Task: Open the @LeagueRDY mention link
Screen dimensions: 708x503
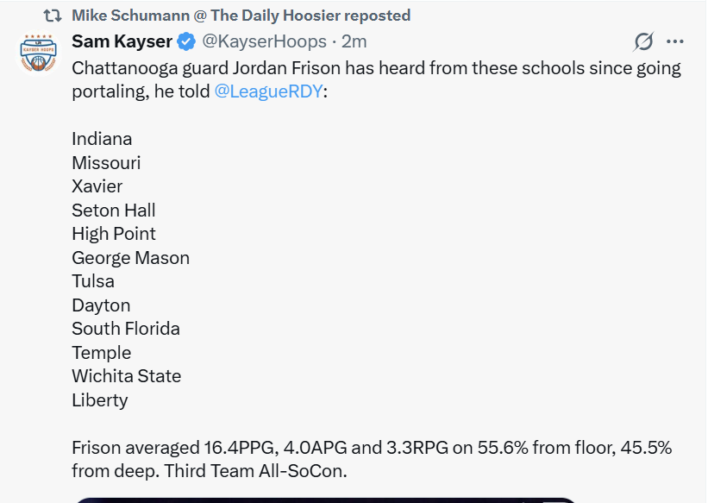Action: (267, 91)
